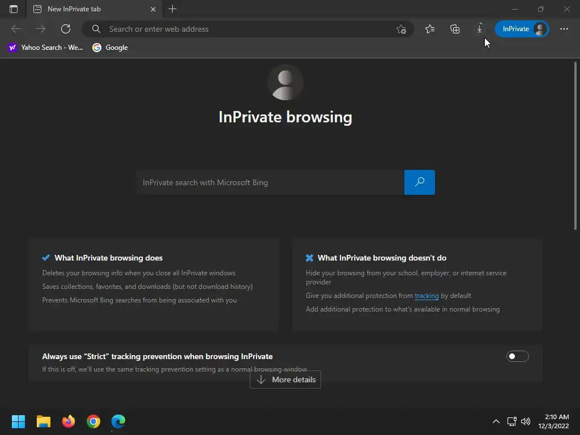Screen dimensions: 580x435
Task: Open File Explorer from taskbar
Action: [43, 421]
